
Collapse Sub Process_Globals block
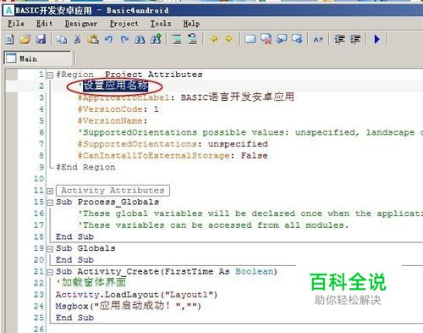[50, 203]
